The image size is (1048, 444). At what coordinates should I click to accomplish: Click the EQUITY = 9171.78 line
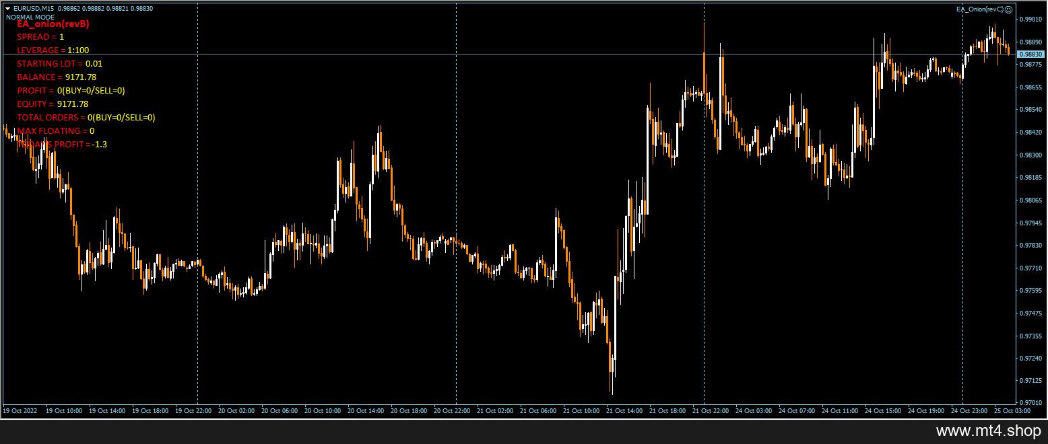pos(53,104)
